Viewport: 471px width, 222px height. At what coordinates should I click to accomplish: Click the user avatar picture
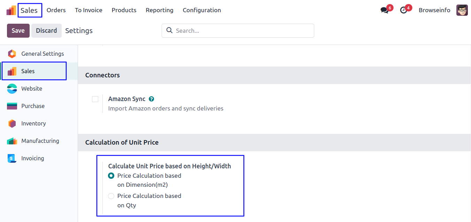pos(462,10)
